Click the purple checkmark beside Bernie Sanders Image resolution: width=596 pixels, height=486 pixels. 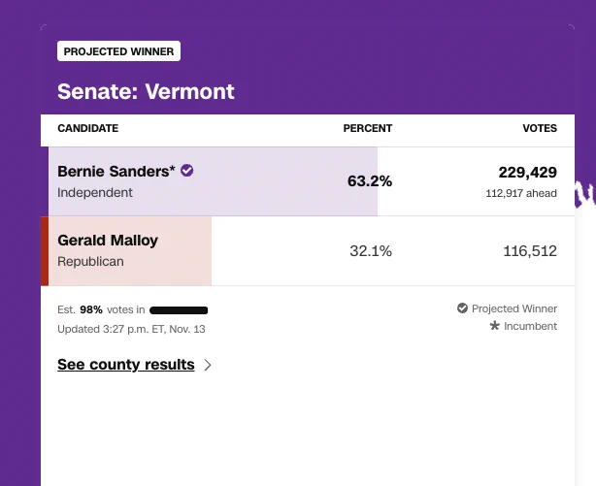186,171
